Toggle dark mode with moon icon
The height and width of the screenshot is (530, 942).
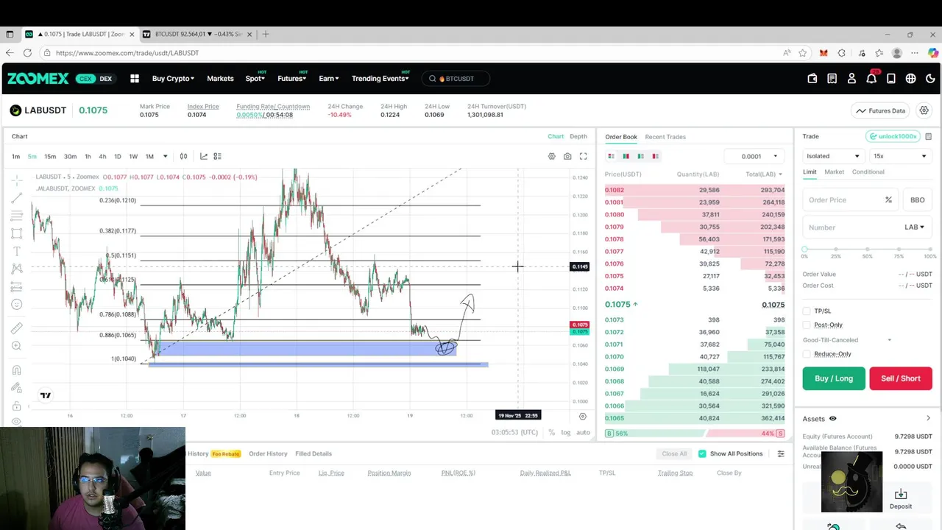tap(930, 79)
